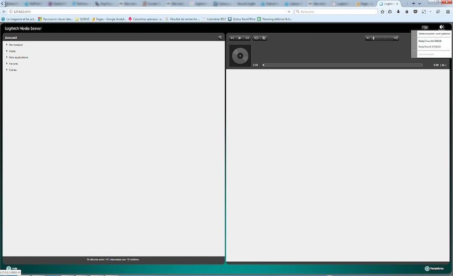Seek along the track progress bar
Image resolution: width=453 pixels, height=276 pixels.
click(x=342, y=65)
